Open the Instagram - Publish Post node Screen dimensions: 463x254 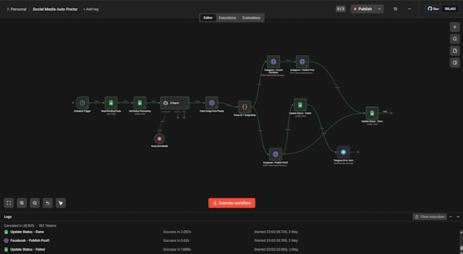pyautogui.click(x=302, y=62)
